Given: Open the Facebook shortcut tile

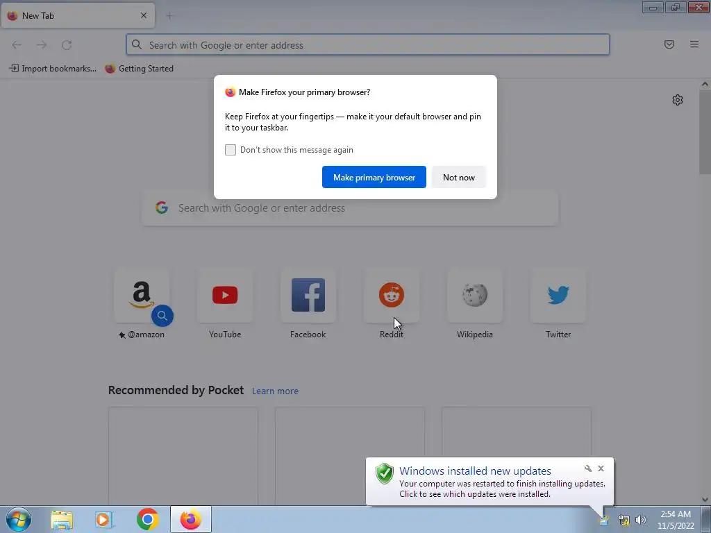Looking at the screenshot, I should pyautogui.click(x=308, y=295).
